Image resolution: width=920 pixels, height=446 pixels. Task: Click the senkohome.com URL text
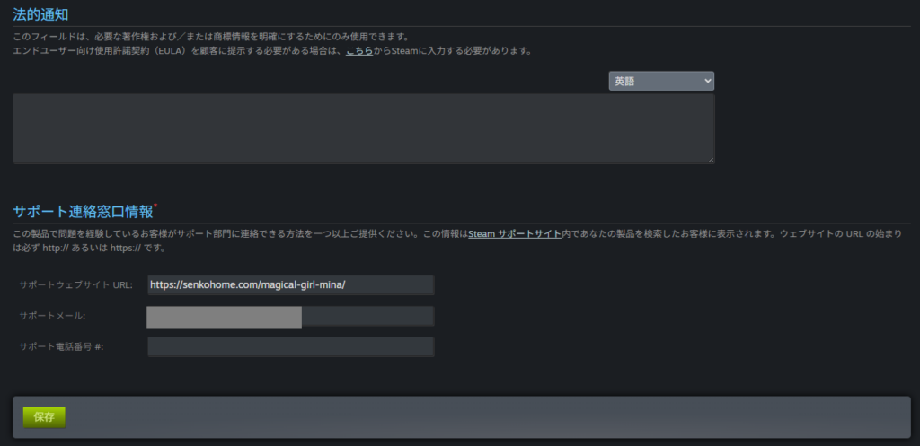coord(247,285)
